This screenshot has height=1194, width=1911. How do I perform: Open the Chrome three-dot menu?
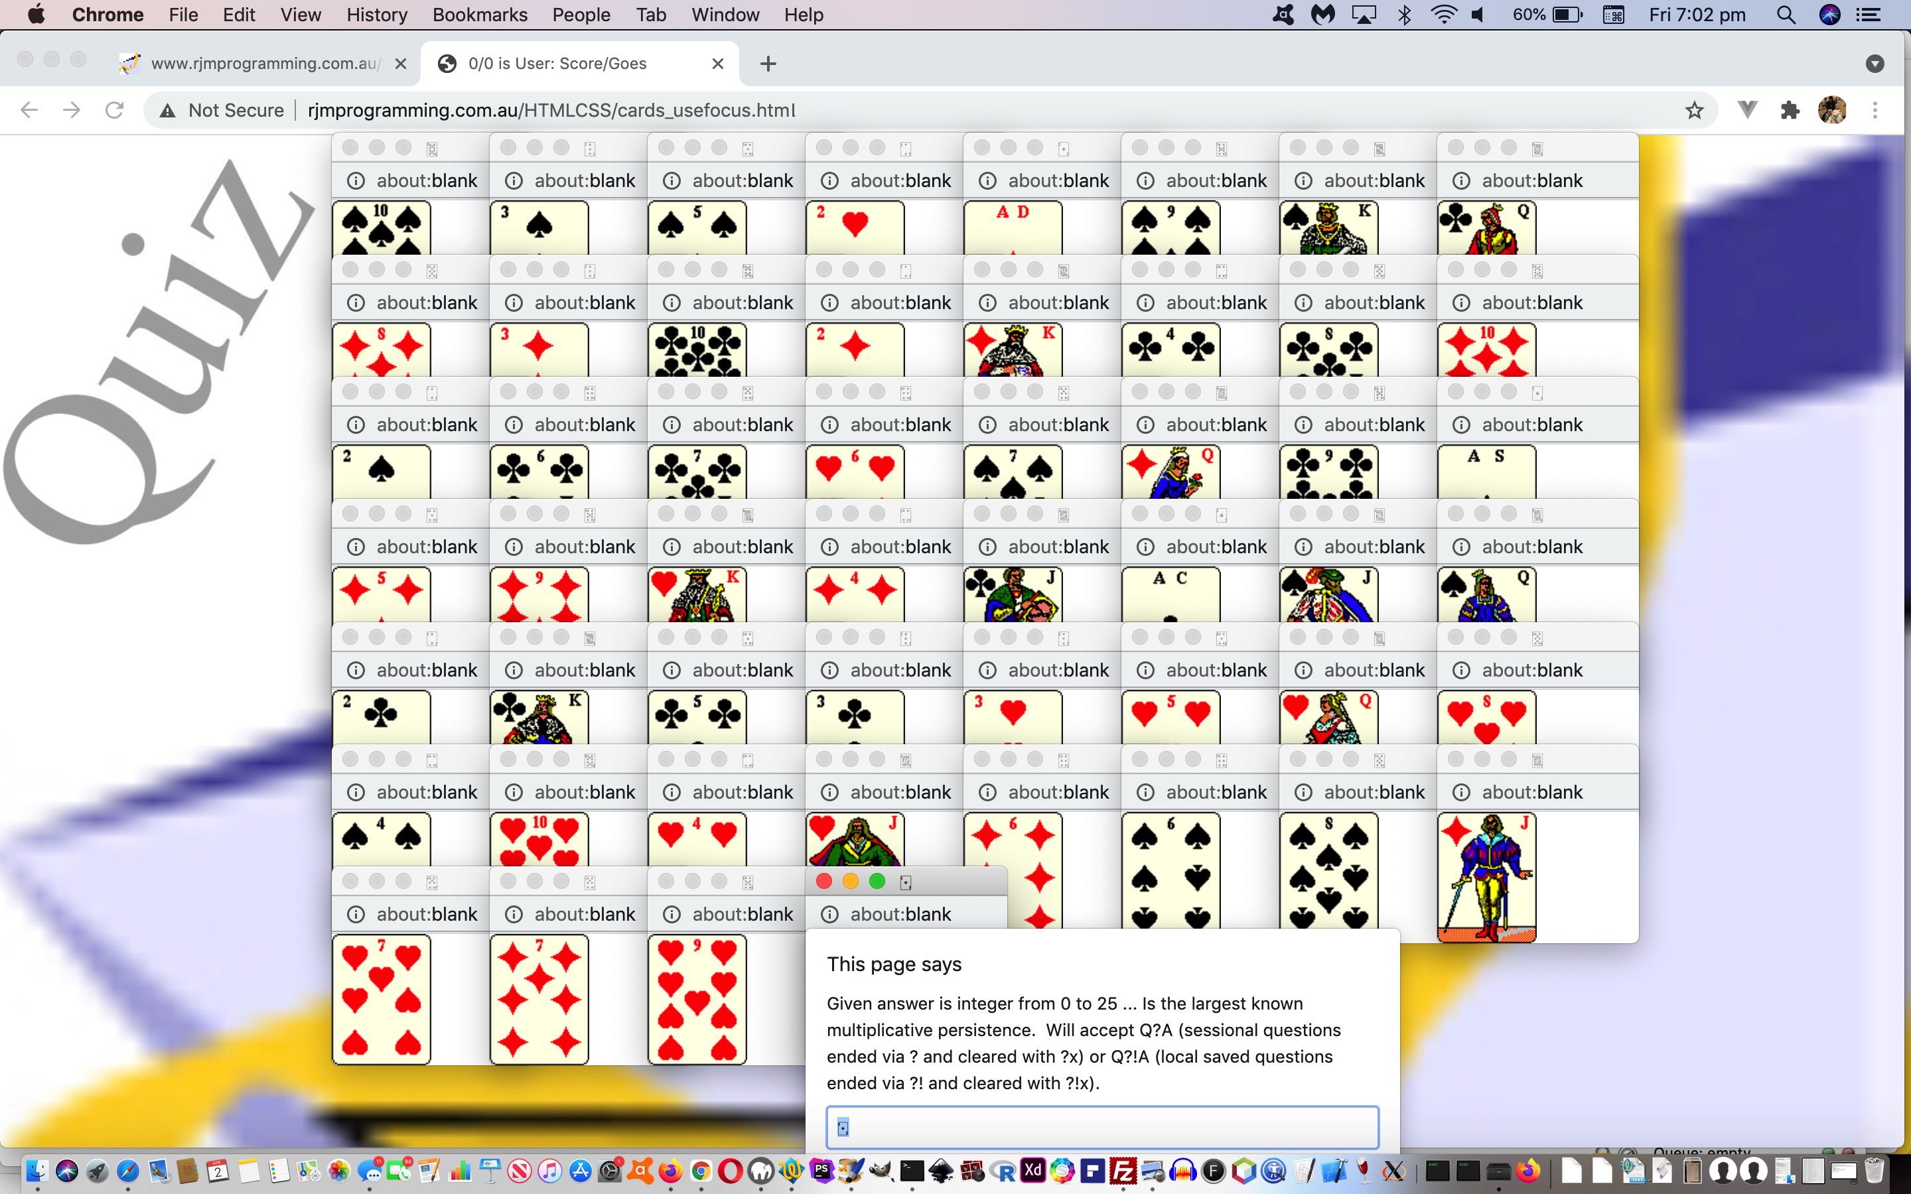pyautogui.click(x=1875, y=111)
